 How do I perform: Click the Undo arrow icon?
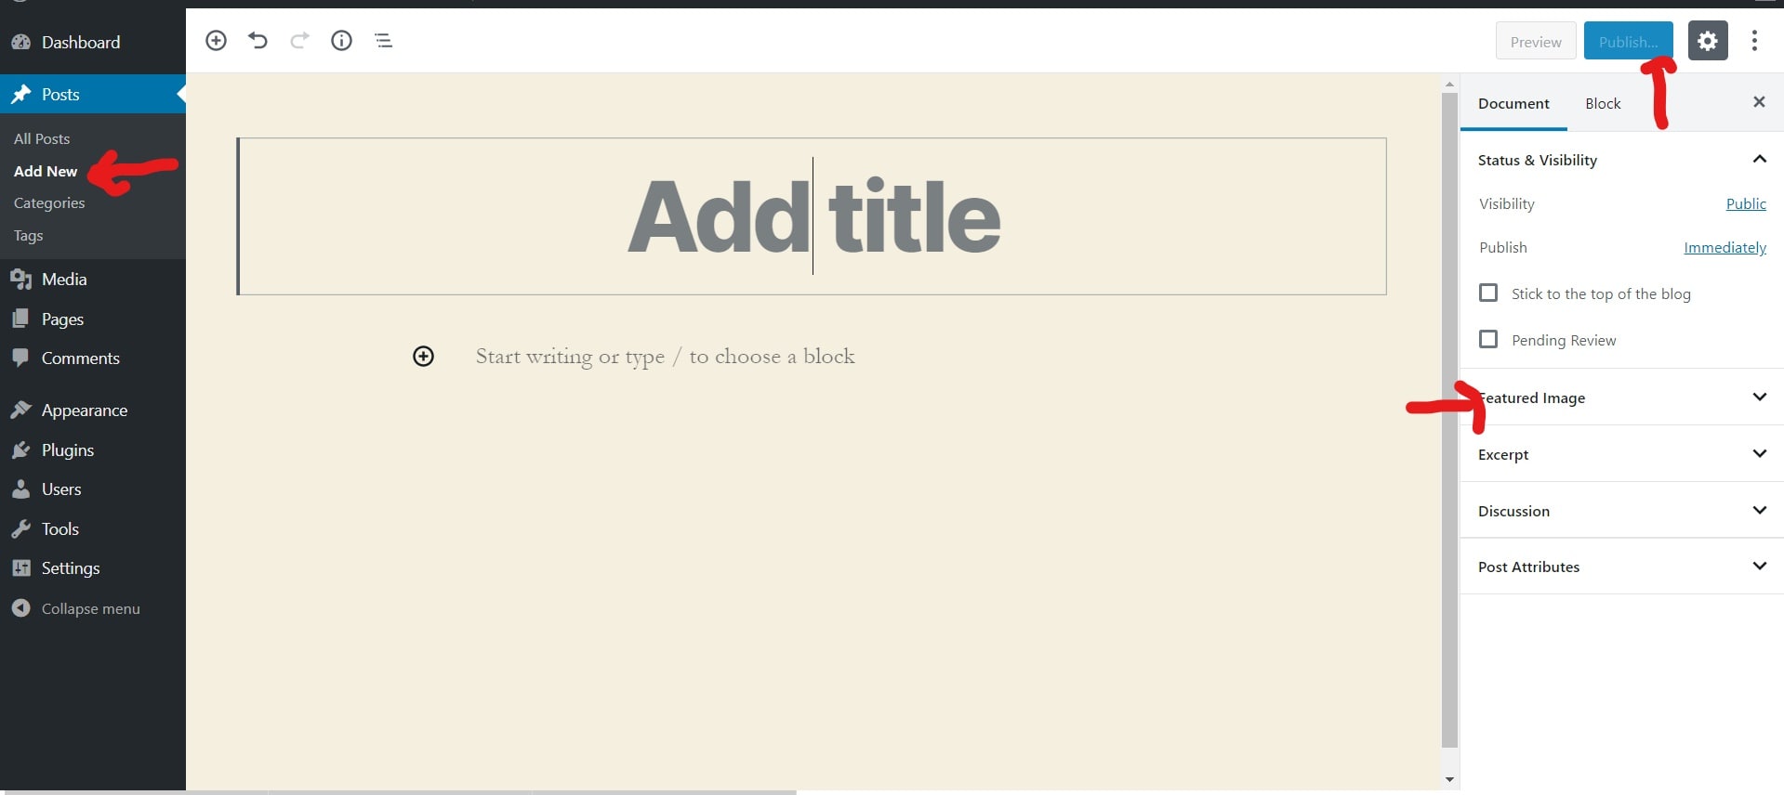pyautogui.click(x=258, y=41)
